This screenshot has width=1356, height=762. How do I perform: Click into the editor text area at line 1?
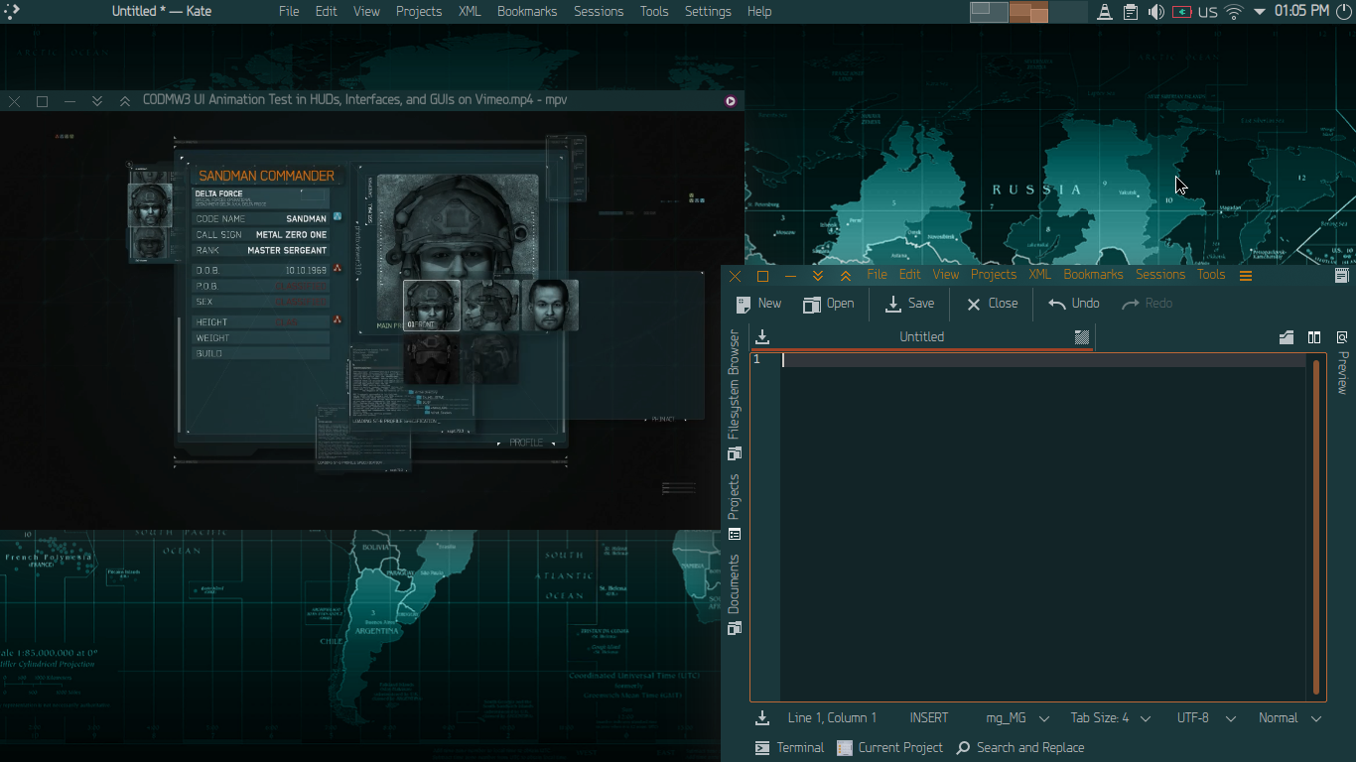click(x=1042, y=360)
